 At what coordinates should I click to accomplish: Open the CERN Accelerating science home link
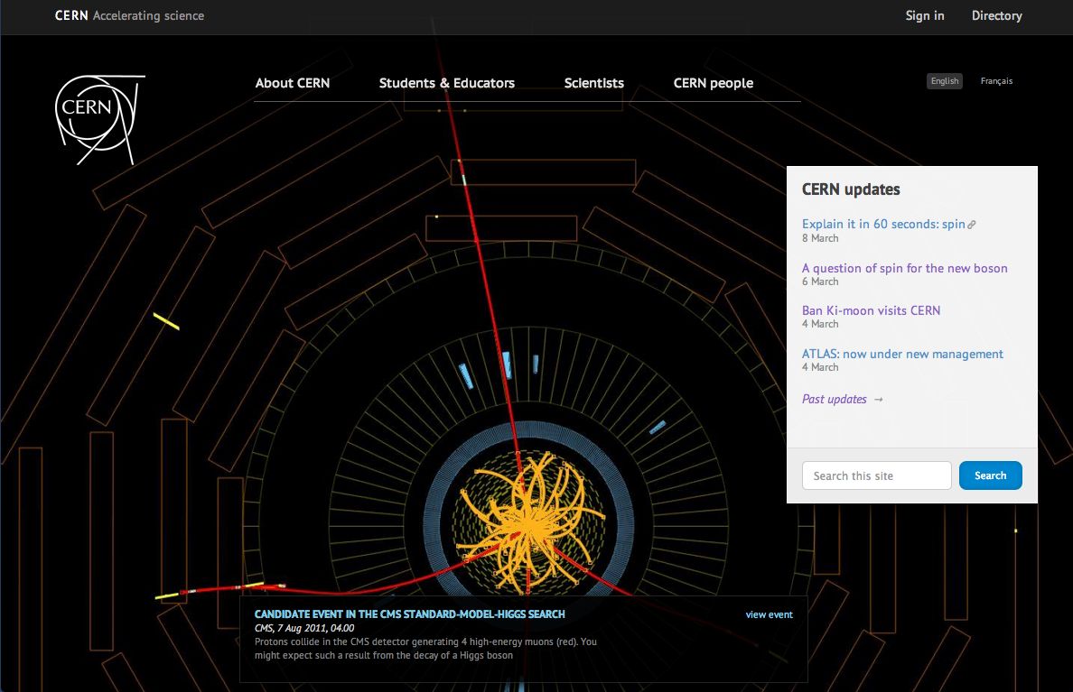[129, 15]
